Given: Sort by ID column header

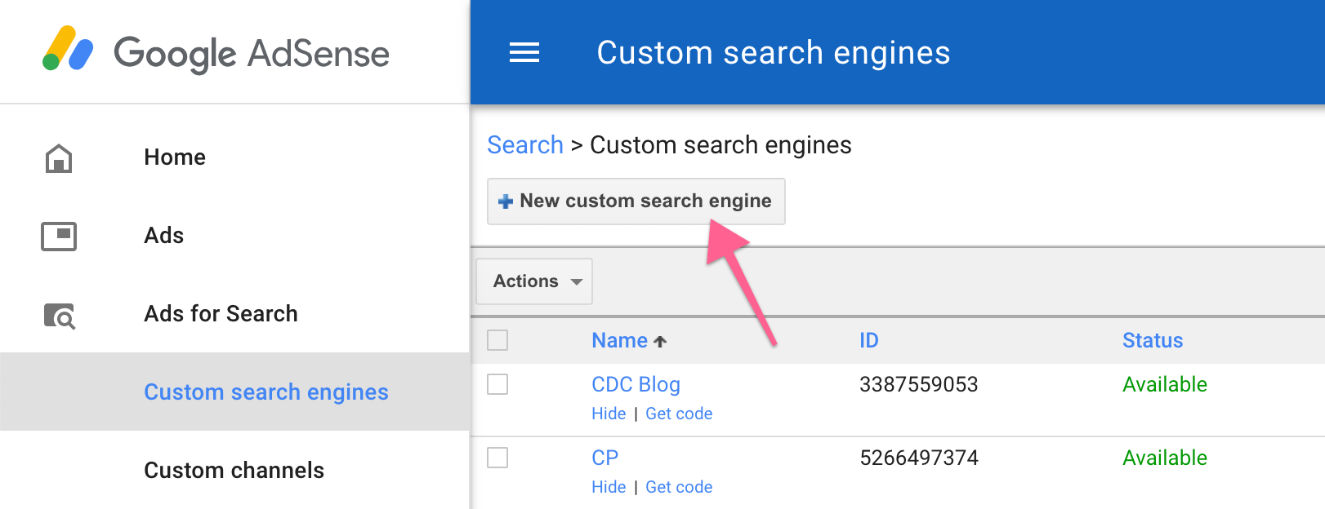Looking at the screenshot, I should click(869, 340).
